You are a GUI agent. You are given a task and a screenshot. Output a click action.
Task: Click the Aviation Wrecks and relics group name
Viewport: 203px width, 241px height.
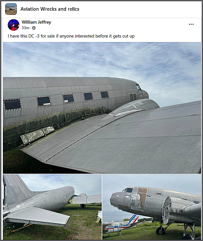(50, 9)
